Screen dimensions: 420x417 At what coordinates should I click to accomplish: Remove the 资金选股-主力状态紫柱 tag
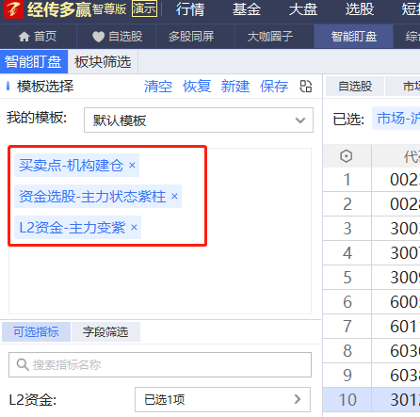tap(174, 196)
